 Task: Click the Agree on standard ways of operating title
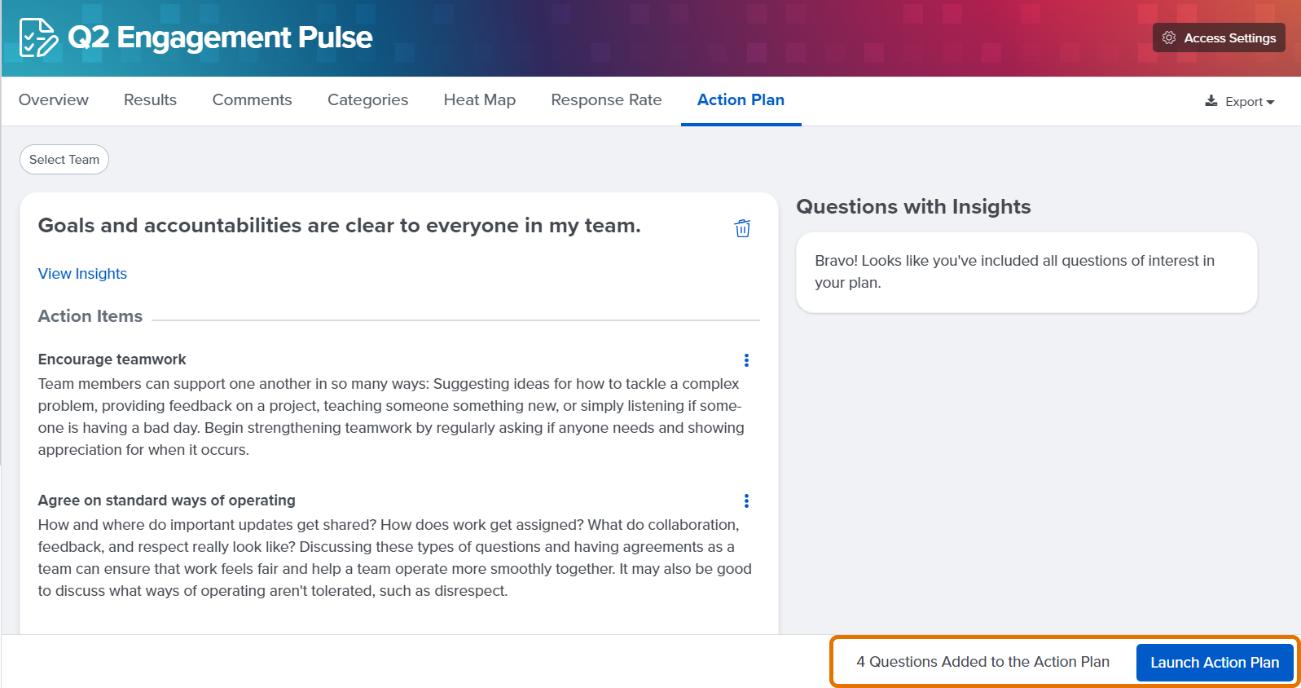coord(166,501)
